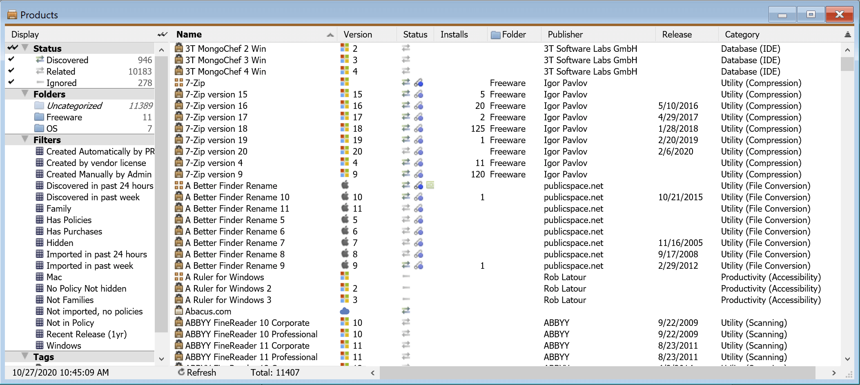Click the horizontal scrollbar right arrow
The height and width of the screenshot is (385, 860).
833,373
